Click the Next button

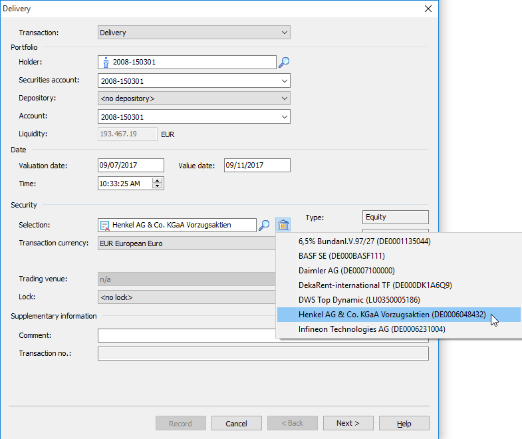[348, 424]
